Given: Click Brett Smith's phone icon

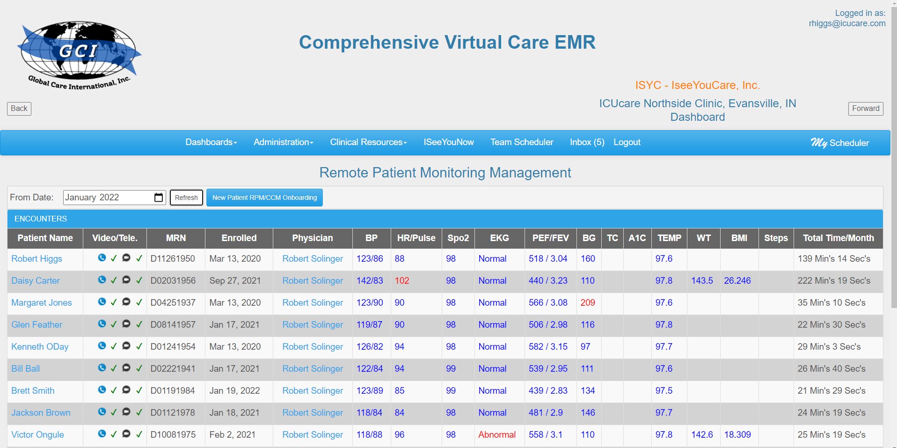Looking at the screenshot, I should 102,389.
